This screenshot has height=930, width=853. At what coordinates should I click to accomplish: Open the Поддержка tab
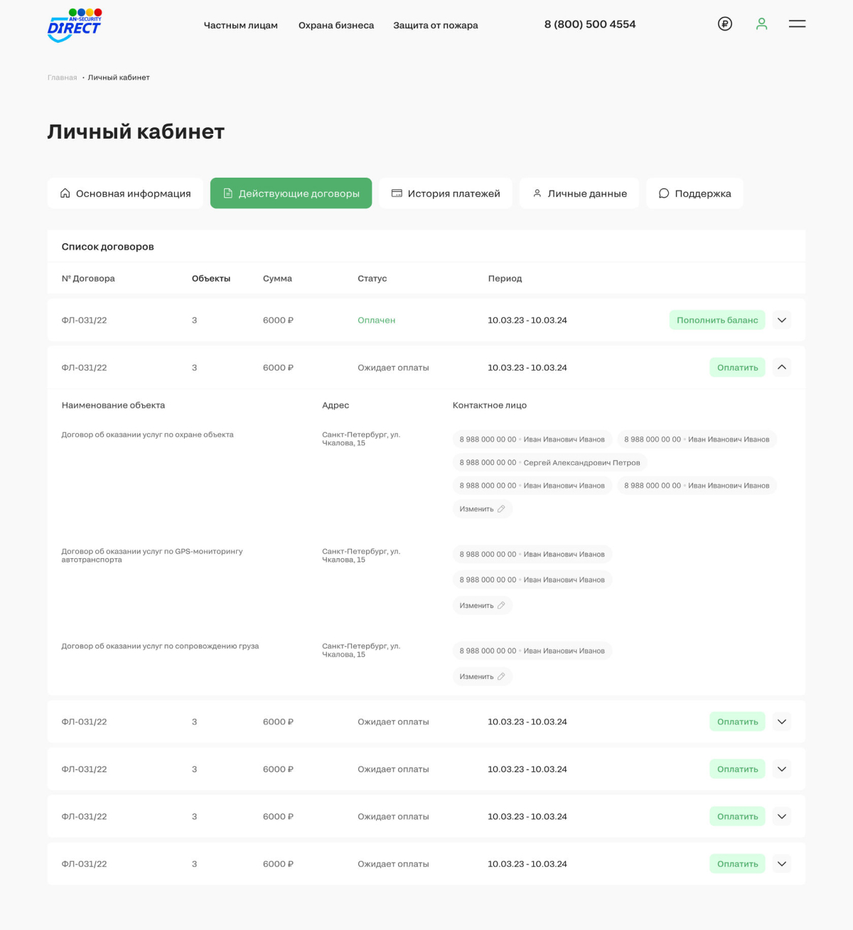(x=694, y=193)
